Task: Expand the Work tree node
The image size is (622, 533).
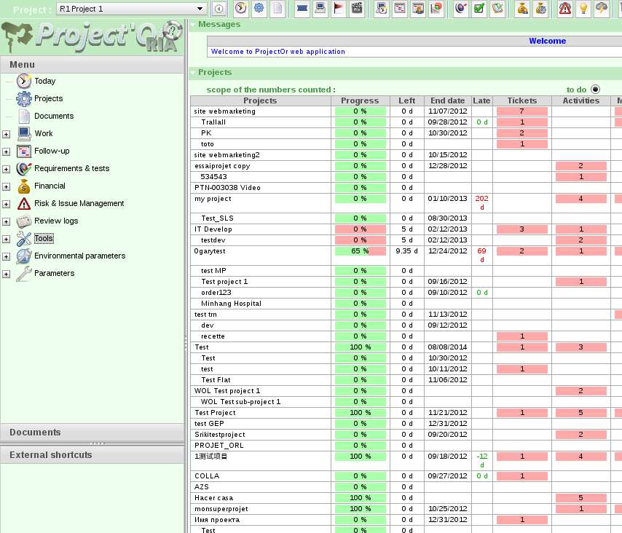Action: point(7,134)
